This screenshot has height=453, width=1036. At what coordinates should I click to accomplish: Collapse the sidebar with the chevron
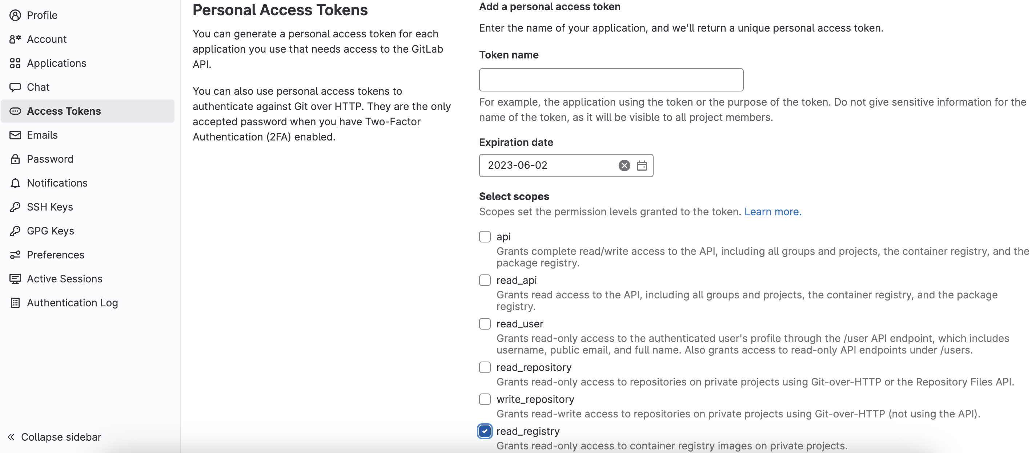(11, 437)
